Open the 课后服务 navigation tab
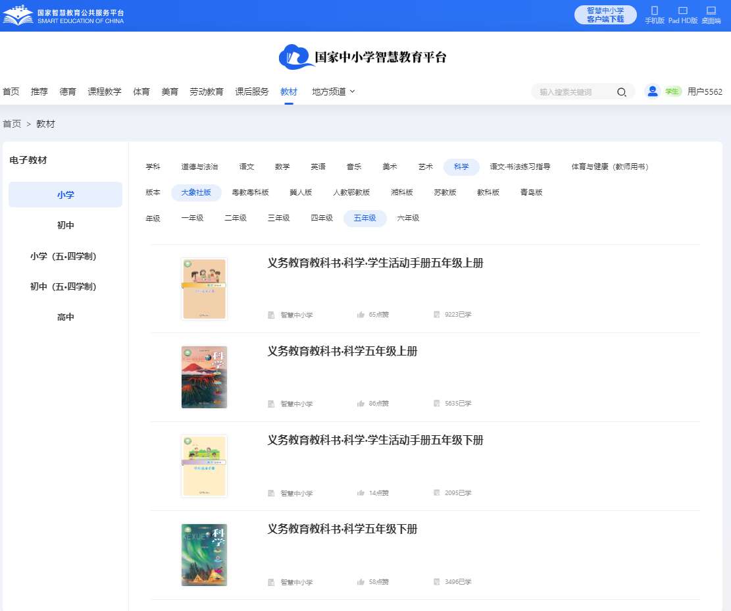This screenshot has width=731, height=611. click(x=252, y=92)
